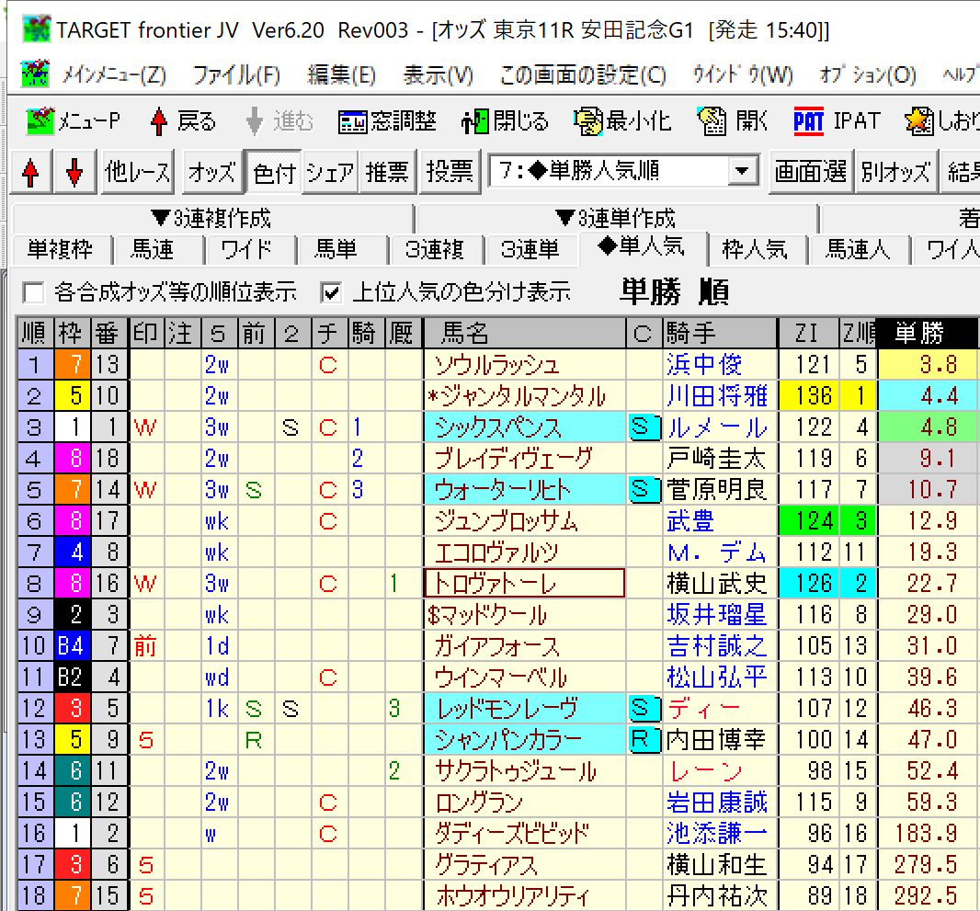Sort by the 単勝 column header
This screenshot has height=911, width=980.
928,333
